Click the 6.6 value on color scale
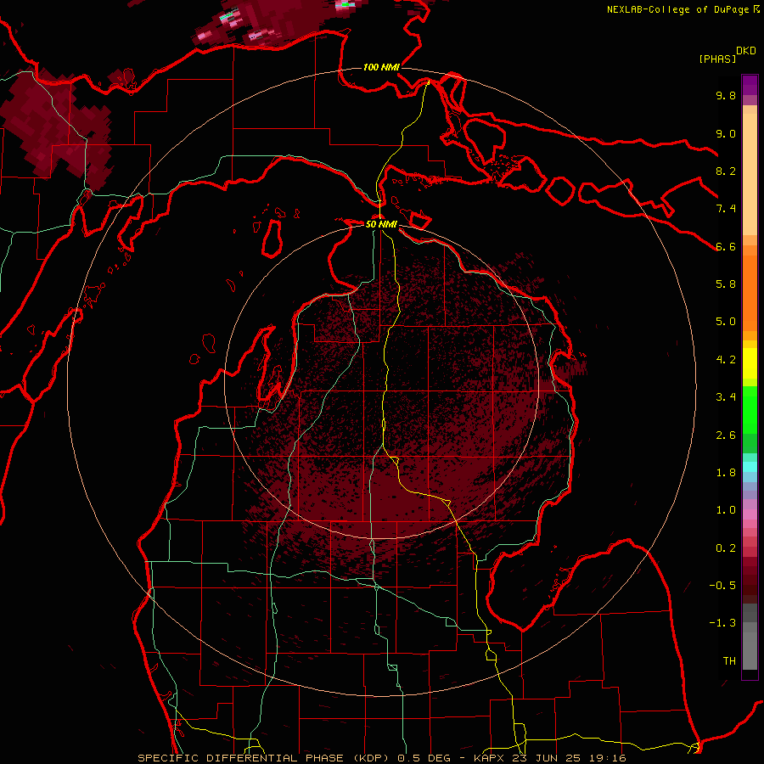Image resolution: width=764 pixels, height=764 pixels. (726, 247)
